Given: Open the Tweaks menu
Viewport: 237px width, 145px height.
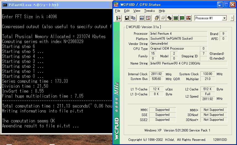Looking at the screenshot, I should click(149, 11).
